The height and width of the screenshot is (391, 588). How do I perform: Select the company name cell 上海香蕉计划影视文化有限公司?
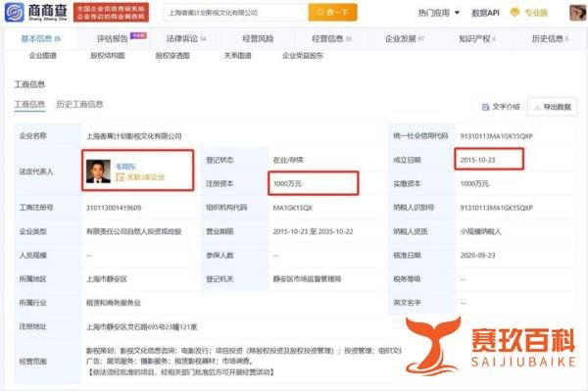[134, 136]
